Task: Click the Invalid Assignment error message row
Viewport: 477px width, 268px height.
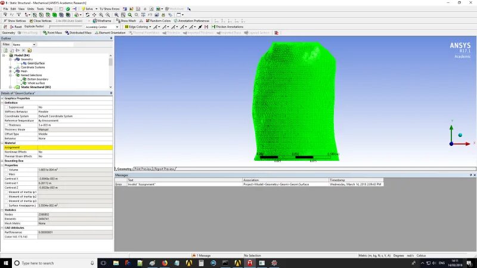Action: pos(249,184)
